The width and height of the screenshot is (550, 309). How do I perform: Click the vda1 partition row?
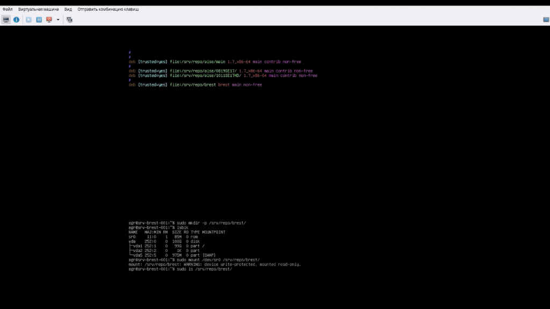pos(167,246)
